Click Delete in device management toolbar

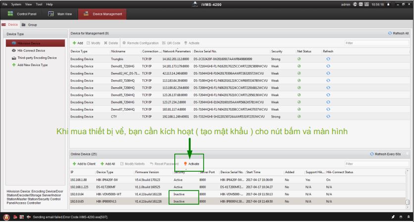(x=111, y=43)
